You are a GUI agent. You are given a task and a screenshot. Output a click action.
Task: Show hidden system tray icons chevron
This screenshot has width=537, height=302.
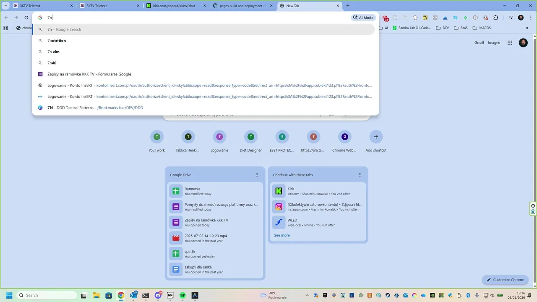306,295
